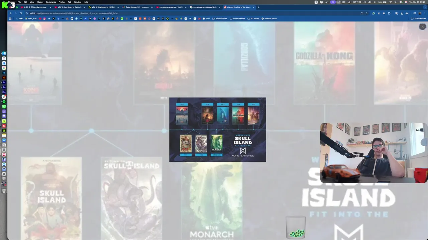Switch to the monsterverse series YouTube tab
428x240 pixels.
click(x=171, y=7)
